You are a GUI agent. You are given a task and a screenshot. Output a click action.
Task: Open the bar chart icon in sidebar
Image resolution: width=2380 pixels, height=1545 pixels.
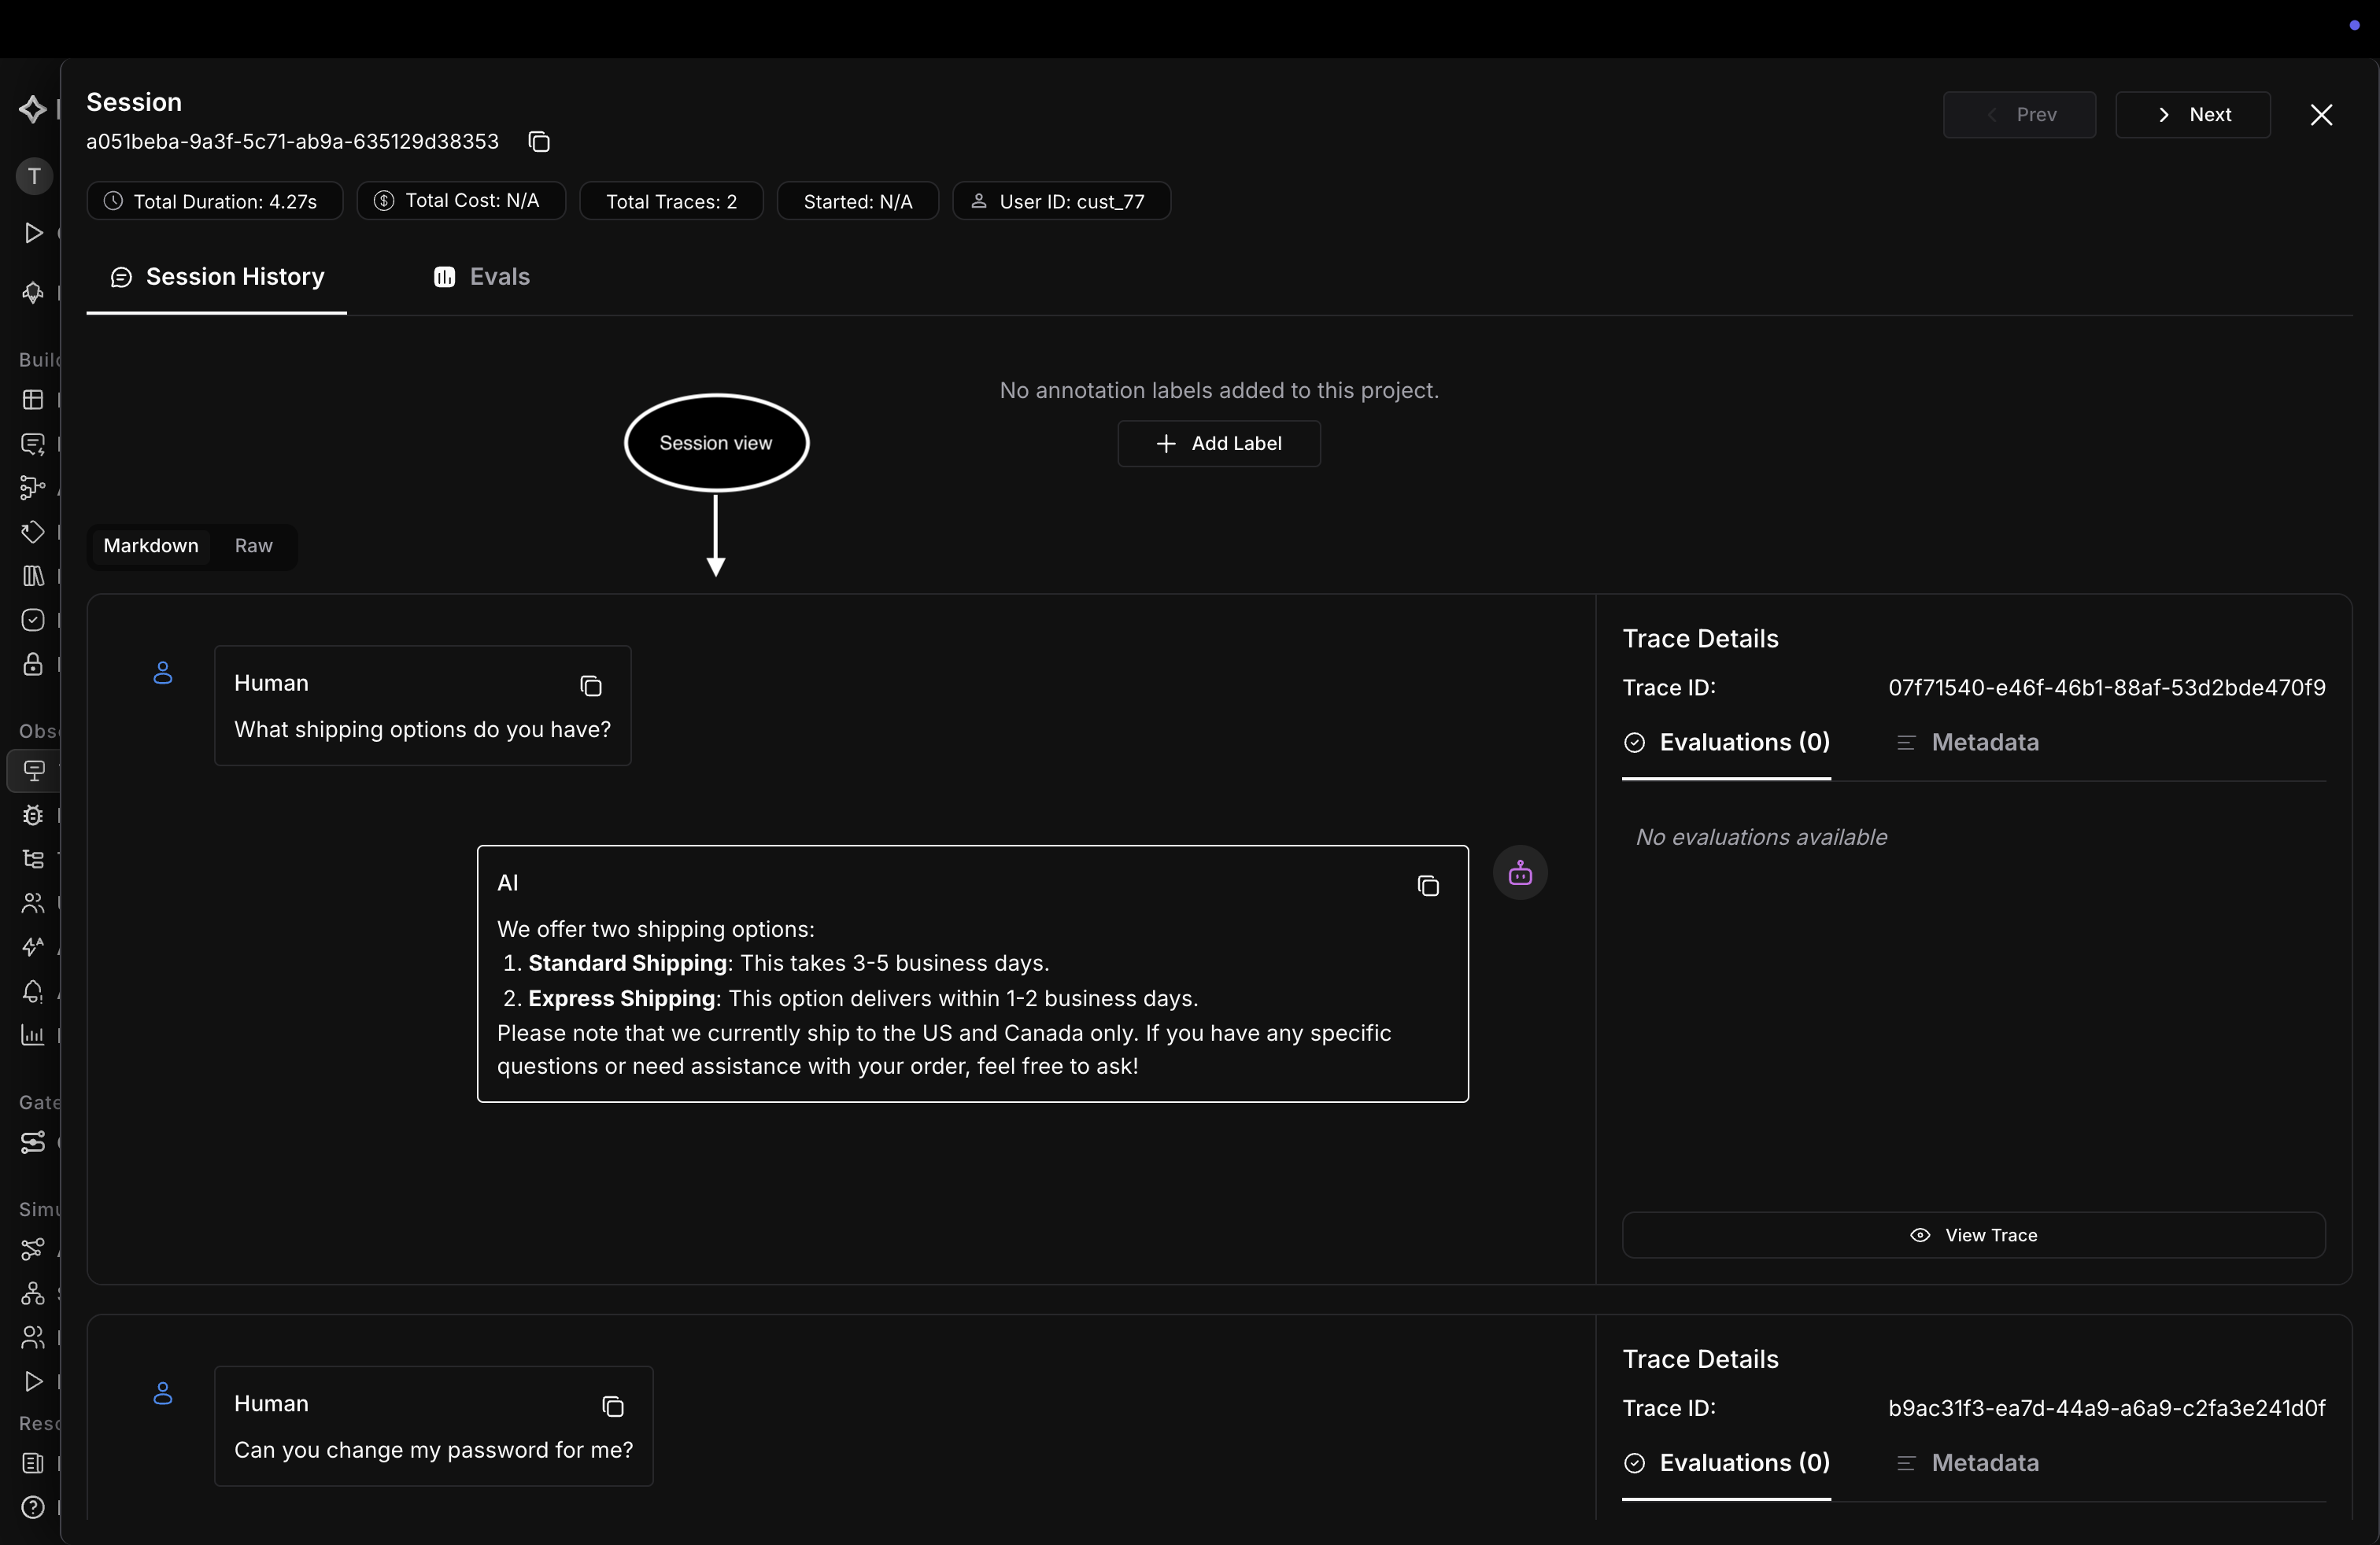click(x=33, y=1035)
